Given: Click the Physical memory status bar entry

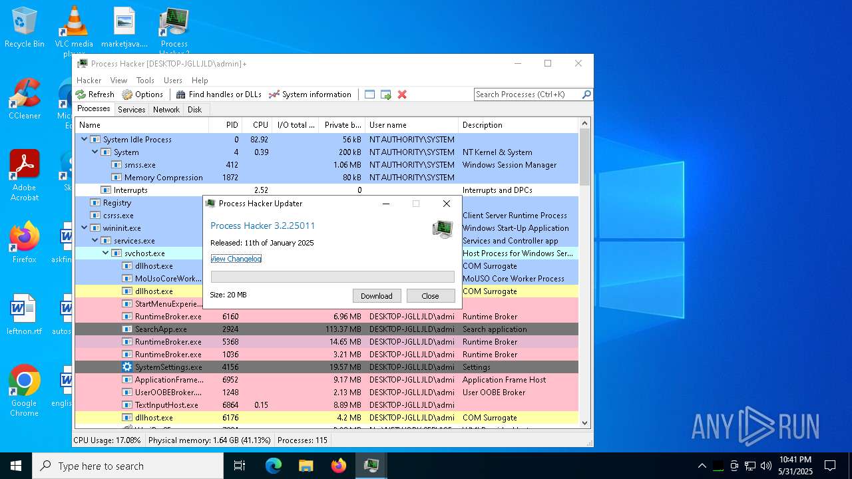Looking at the screenshot, I should point(210,440).
